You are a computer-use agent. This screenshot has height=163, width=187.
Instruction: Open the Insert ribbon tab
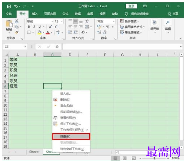coord(35,14)
